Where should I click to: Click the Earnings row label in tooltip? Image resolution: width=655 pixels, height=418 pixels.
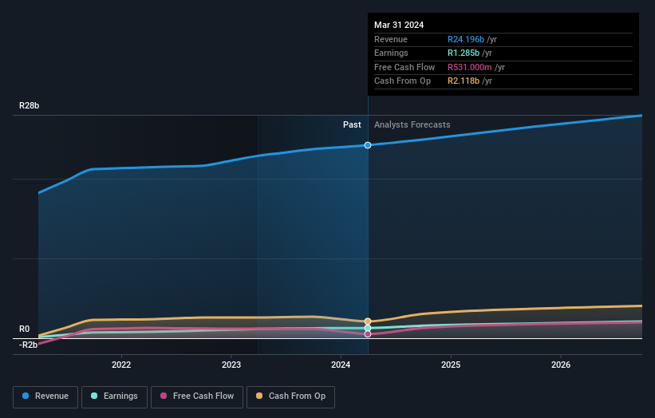(391, 53)
